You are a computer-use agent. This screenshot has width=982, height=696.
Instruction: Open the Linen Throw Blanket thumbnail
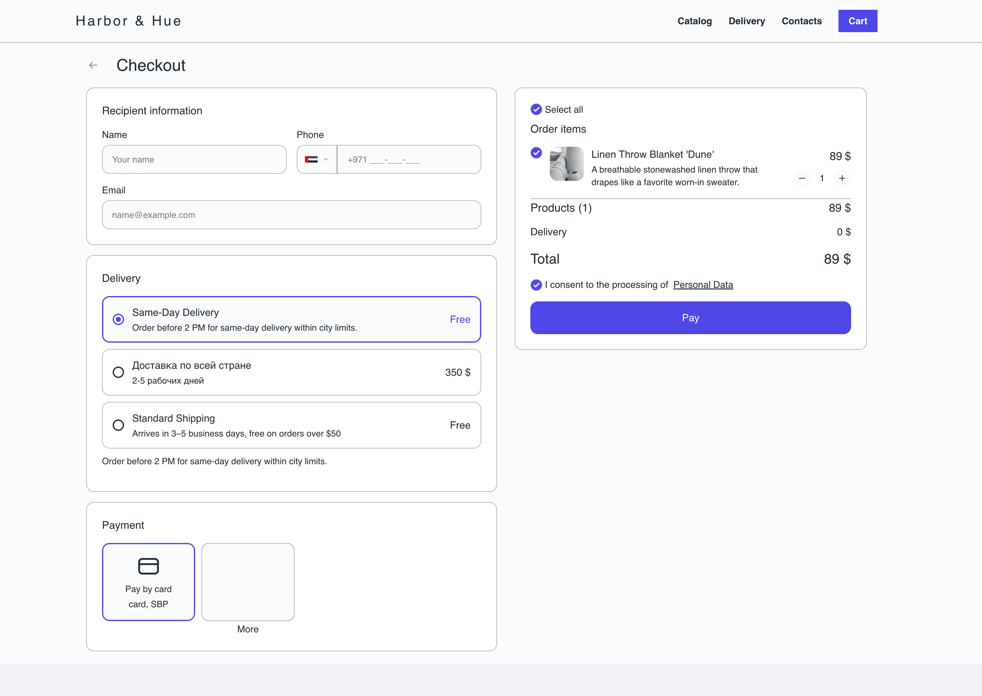567,164
